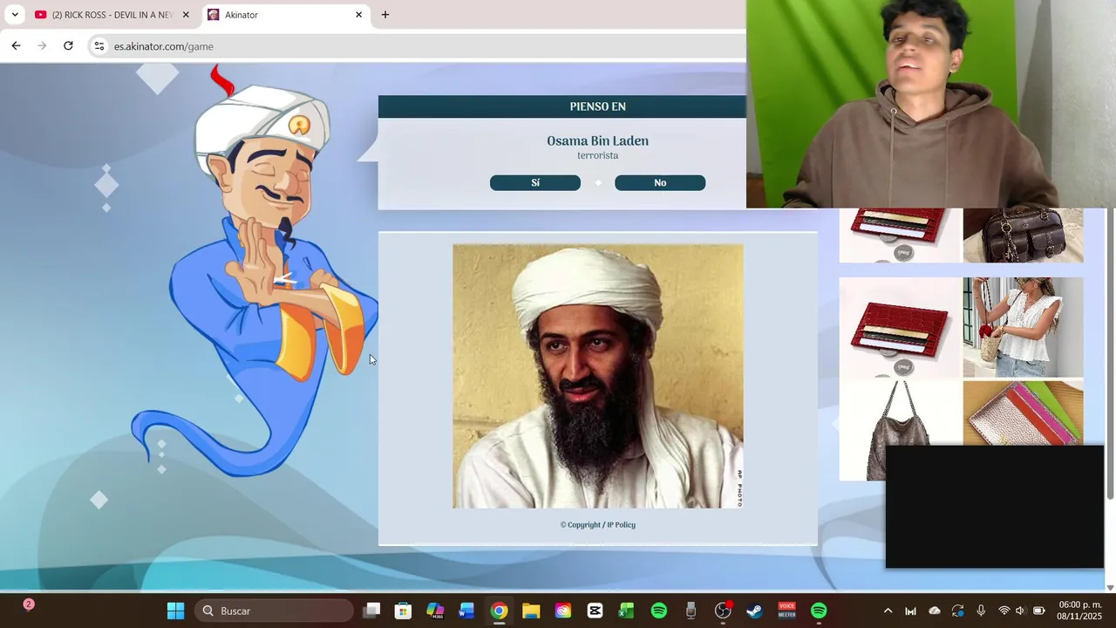Click the battery status tray icon
Image resolution: width=1116 pixels, height=628 pixels.
tap(1039, 611)
